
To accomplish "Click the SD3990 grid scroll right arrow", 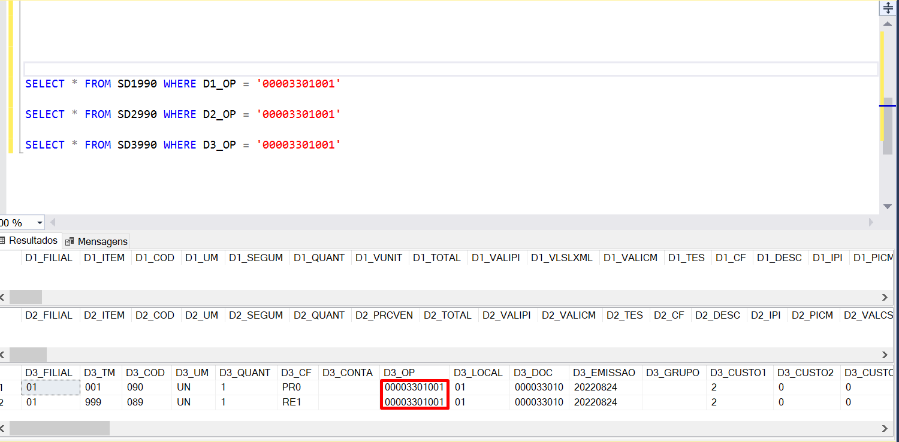I will pyautogui.click(x=885, y=428).
